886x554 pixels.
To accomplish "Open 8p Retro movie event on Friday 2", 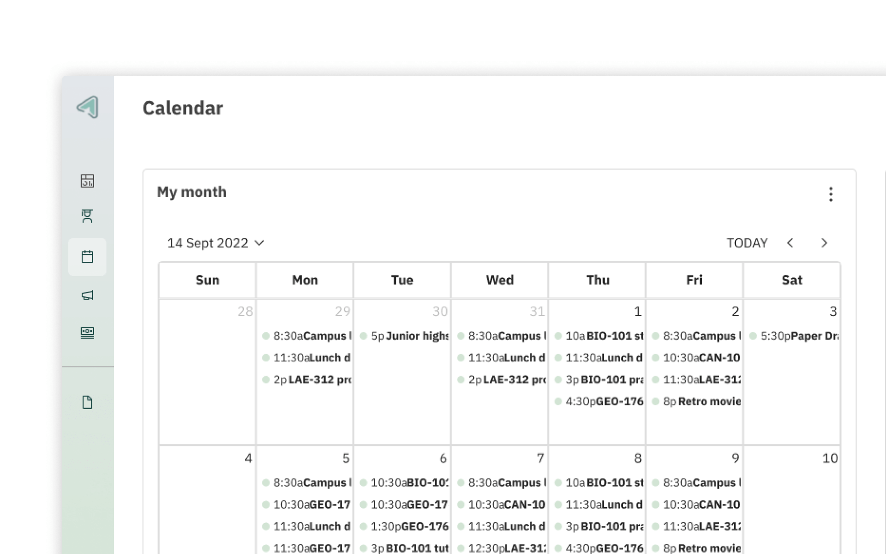I will tap(696, 401).
